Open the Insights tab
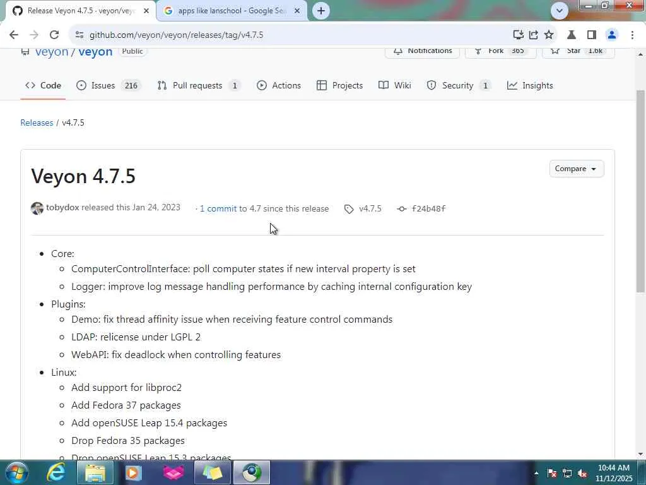Image resolution: width=646 pixels, height=485 pixels. tap(530, 85)
